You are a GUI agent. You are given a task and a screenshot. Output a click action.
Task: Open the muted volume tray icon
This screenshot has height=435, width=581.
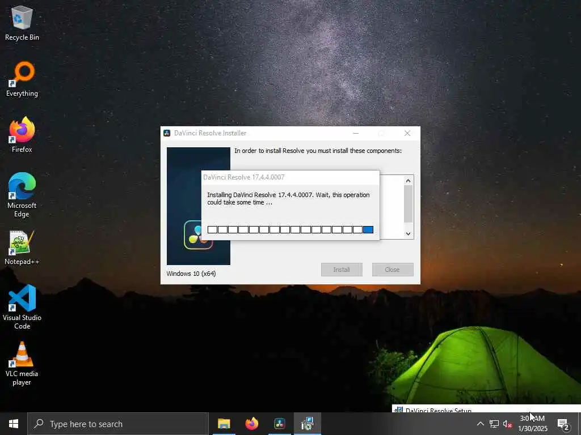tap(507, 424)
